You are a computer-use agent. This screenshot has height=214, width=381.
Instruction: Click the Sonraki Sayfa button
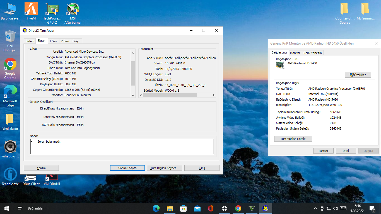coord(127,168)
